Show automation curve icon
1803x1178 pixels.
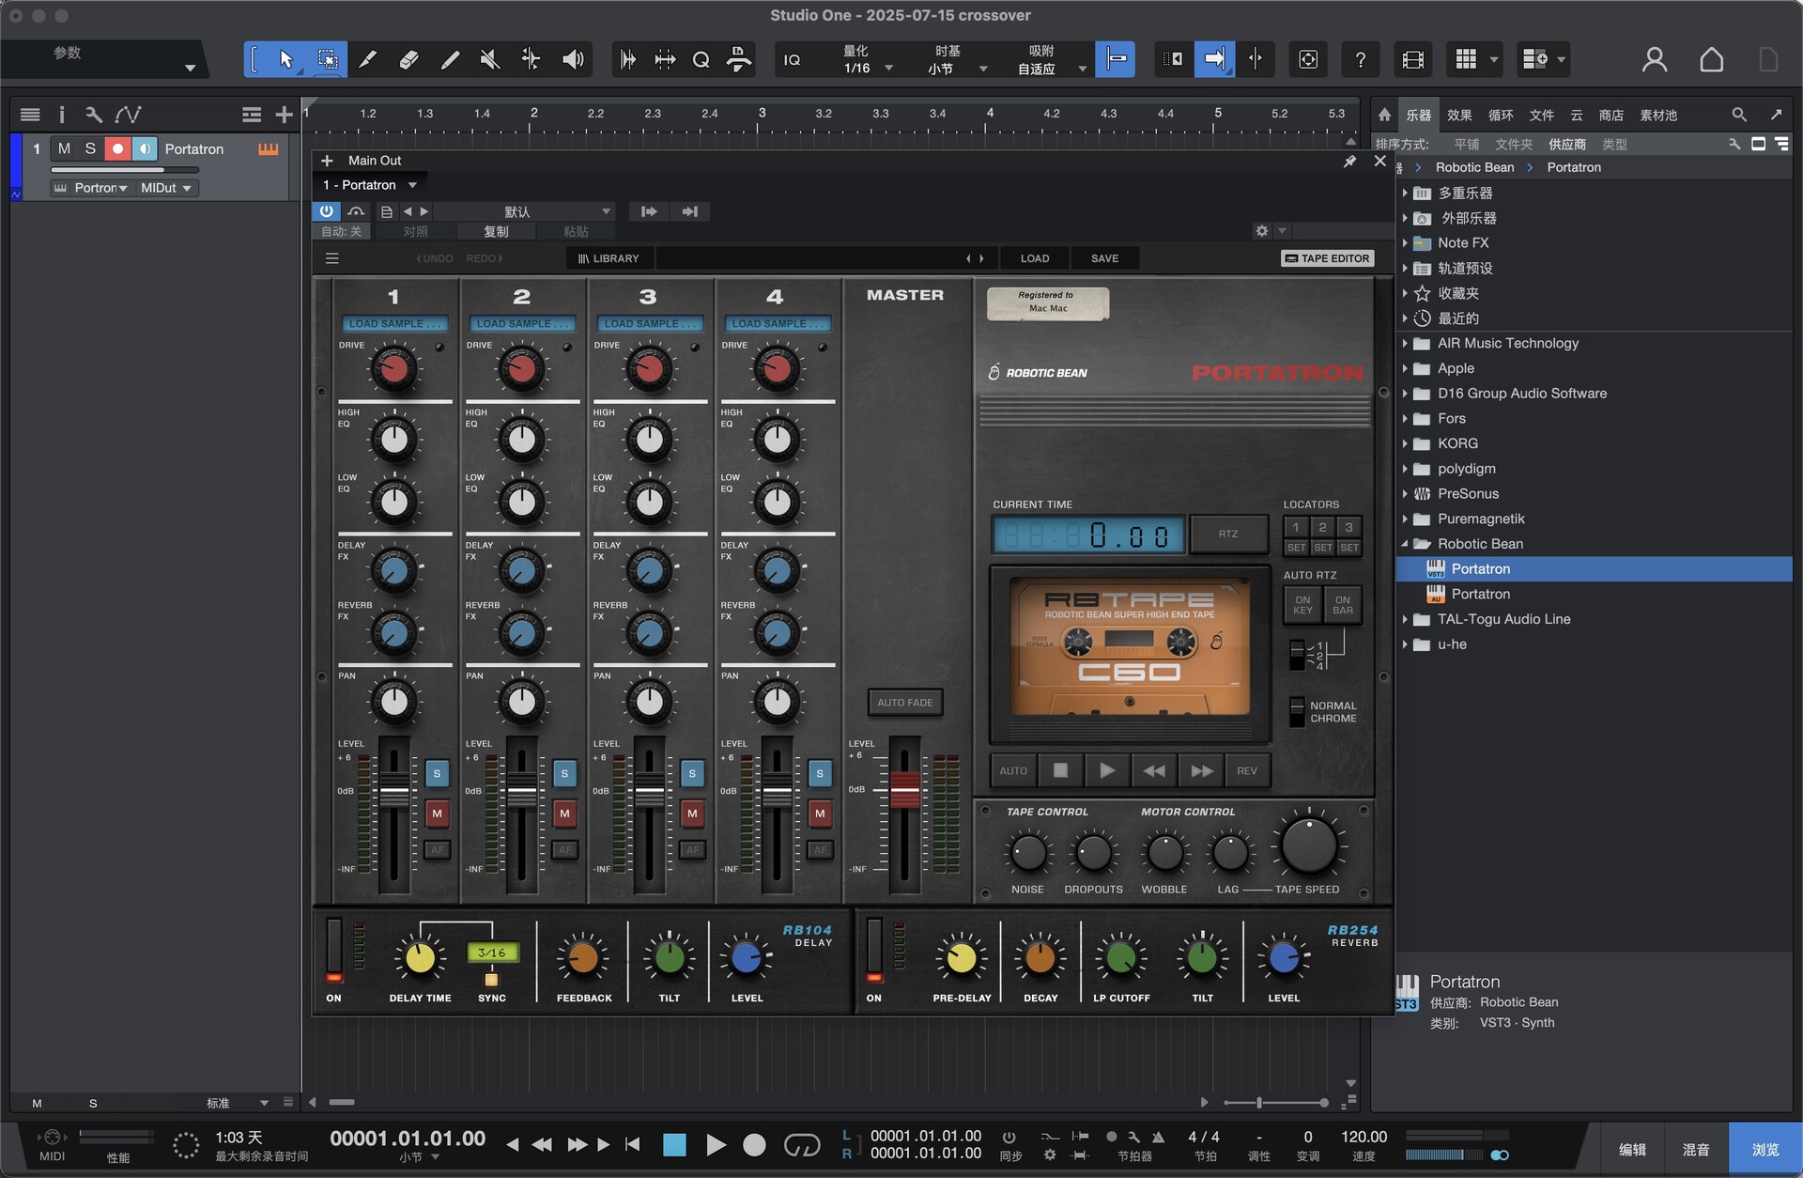pos(128,115)
